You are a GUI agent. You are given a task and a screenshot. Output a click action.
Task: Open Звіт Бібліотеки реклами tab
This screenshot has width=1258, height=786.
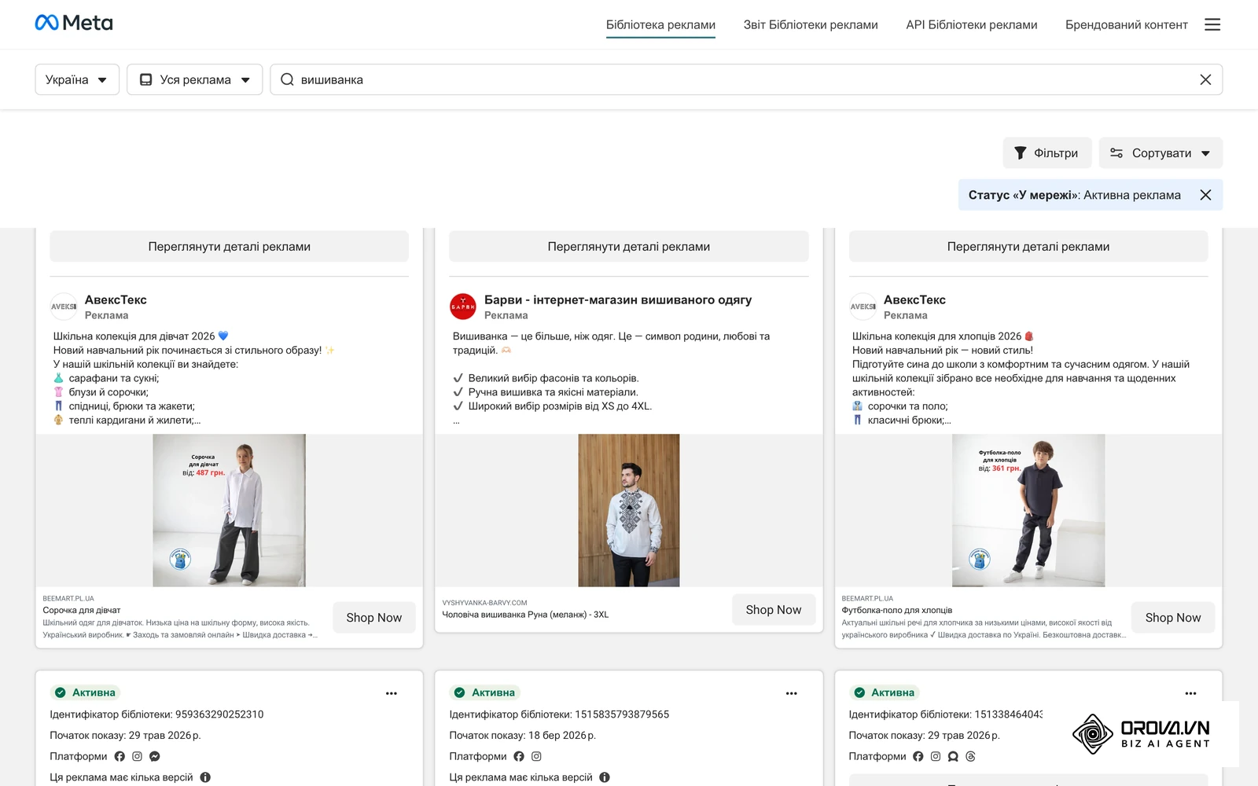click(811, 24)
